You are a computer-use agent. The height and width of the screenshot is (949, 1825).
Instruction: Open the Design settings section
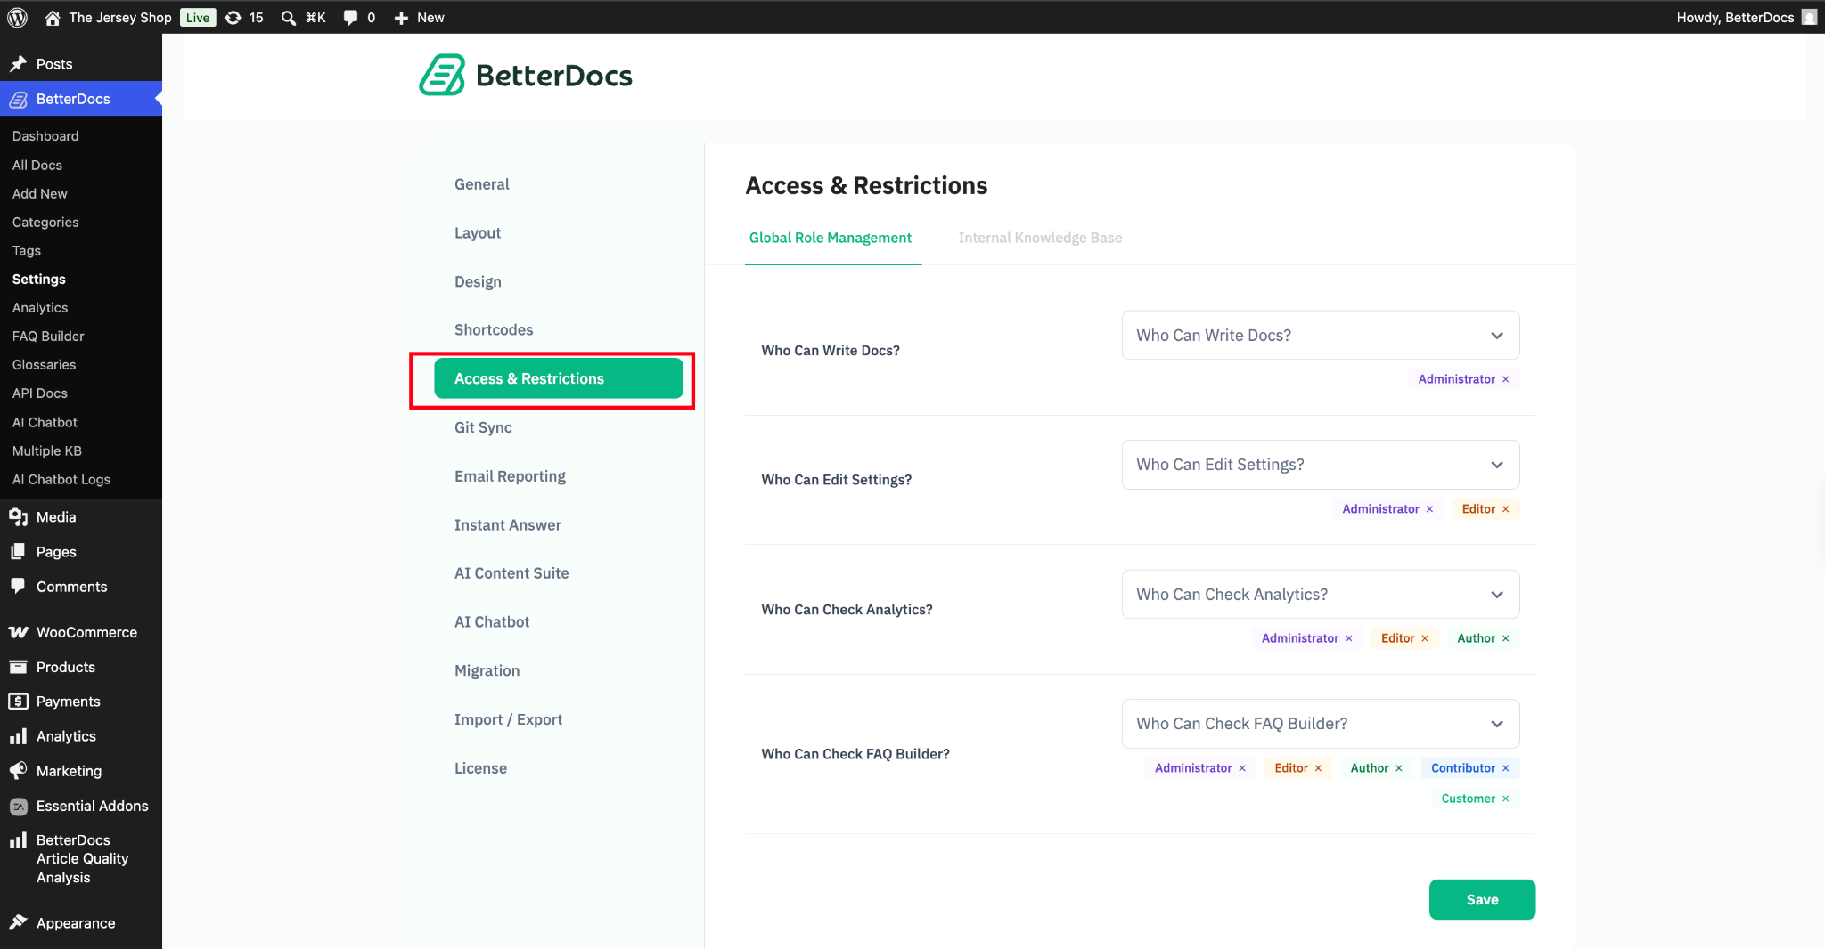click(478, 282)
